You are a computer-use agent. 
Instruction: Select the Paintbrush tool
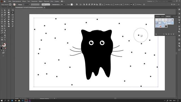tap(5, 19)
